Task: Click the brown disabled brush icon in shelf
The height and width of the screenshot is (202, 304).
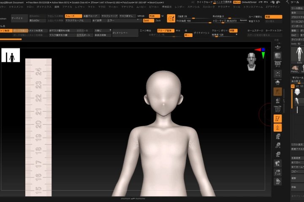Action: (x=277, y=92)
